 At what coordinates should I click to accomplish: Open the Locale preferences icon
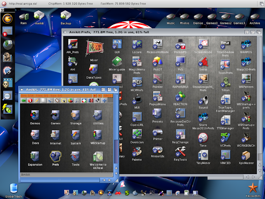coord(137,44)
